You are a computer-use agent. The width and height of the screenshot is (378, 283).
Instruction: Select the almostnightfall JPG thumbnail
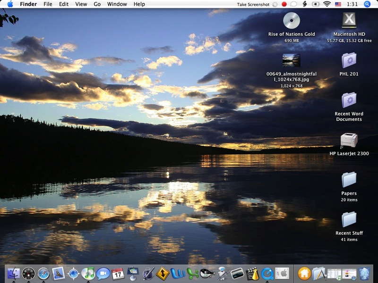(x=291, y=60)
